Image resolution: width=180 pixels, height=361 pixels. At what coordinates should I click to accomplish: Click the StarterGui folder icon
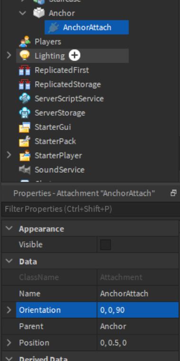(25, 127)
